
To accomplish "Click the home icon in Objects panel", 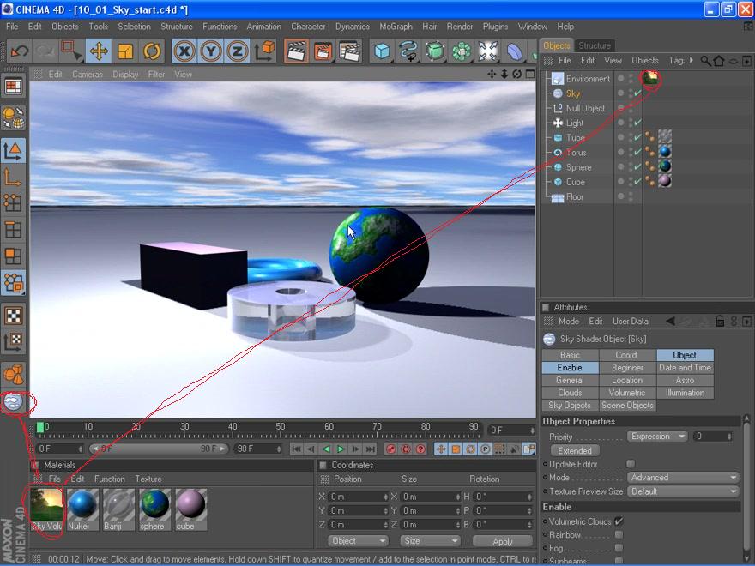I will [719, 61].
